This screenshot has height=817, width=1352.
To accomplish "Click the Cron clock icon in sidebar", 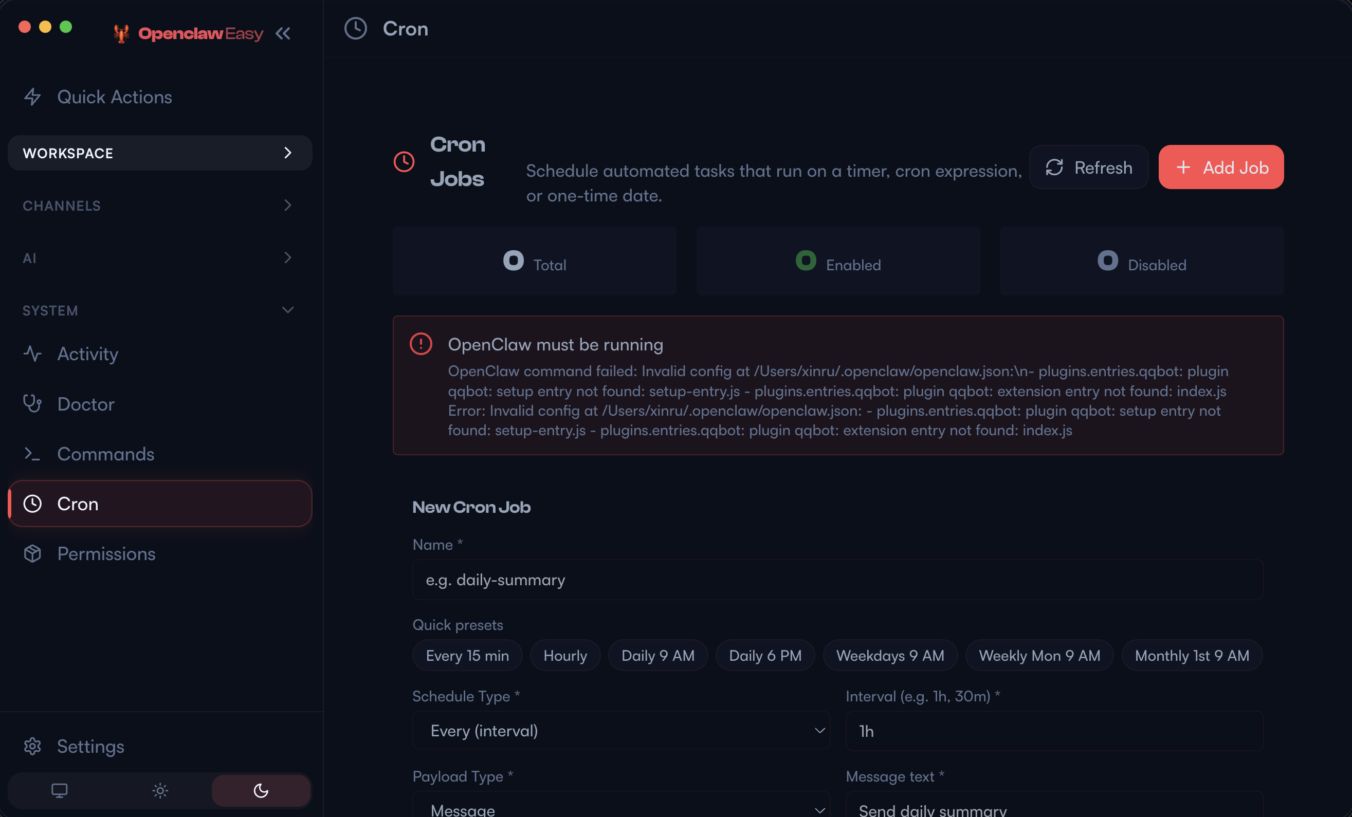I will pos(32,504).
